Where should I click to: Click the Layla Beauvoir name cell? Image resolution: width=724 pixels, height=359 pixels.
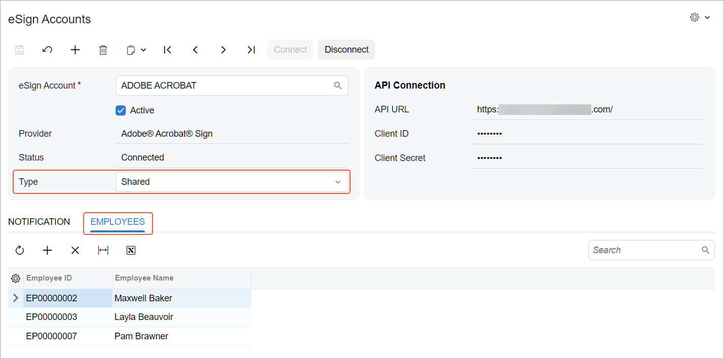coord(181,317)
